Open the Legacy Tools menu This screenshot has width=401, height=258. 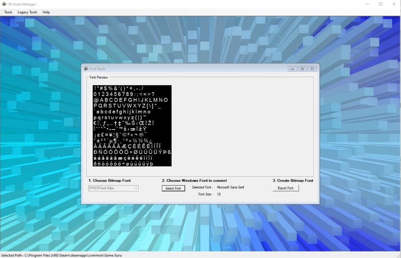click(27, 12)
